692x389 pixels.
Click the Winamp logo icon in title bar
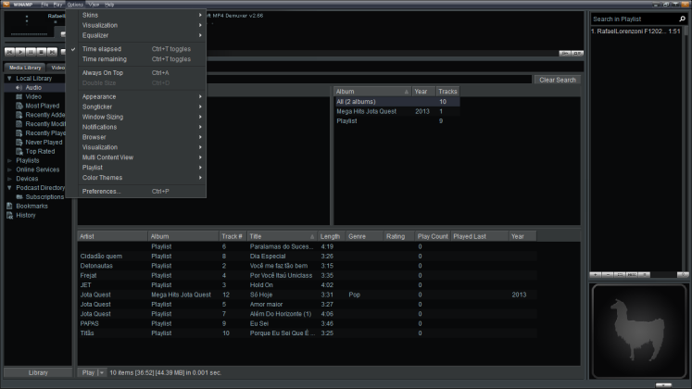6,5
